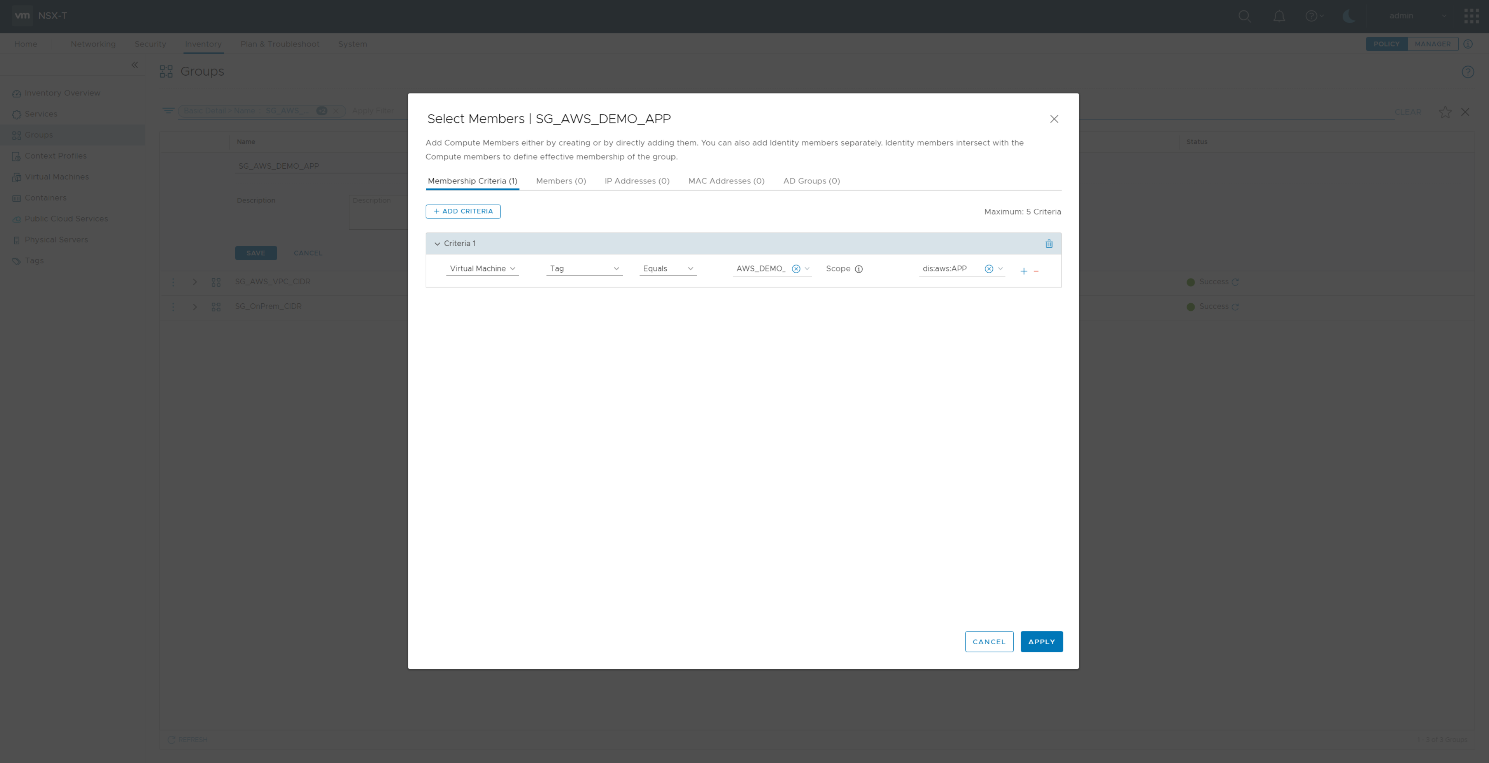Click the group Description text area
The width and height of the screenshot is (1489, 763).
click(x=379, y=212)
